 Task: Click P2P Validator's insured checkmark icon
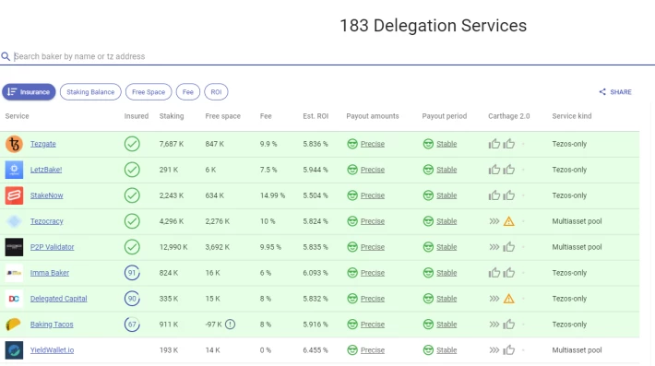coord(132,247)
